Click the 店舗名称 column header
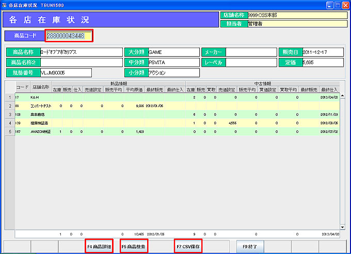351x254 pixels. click(x=40, y=86)
